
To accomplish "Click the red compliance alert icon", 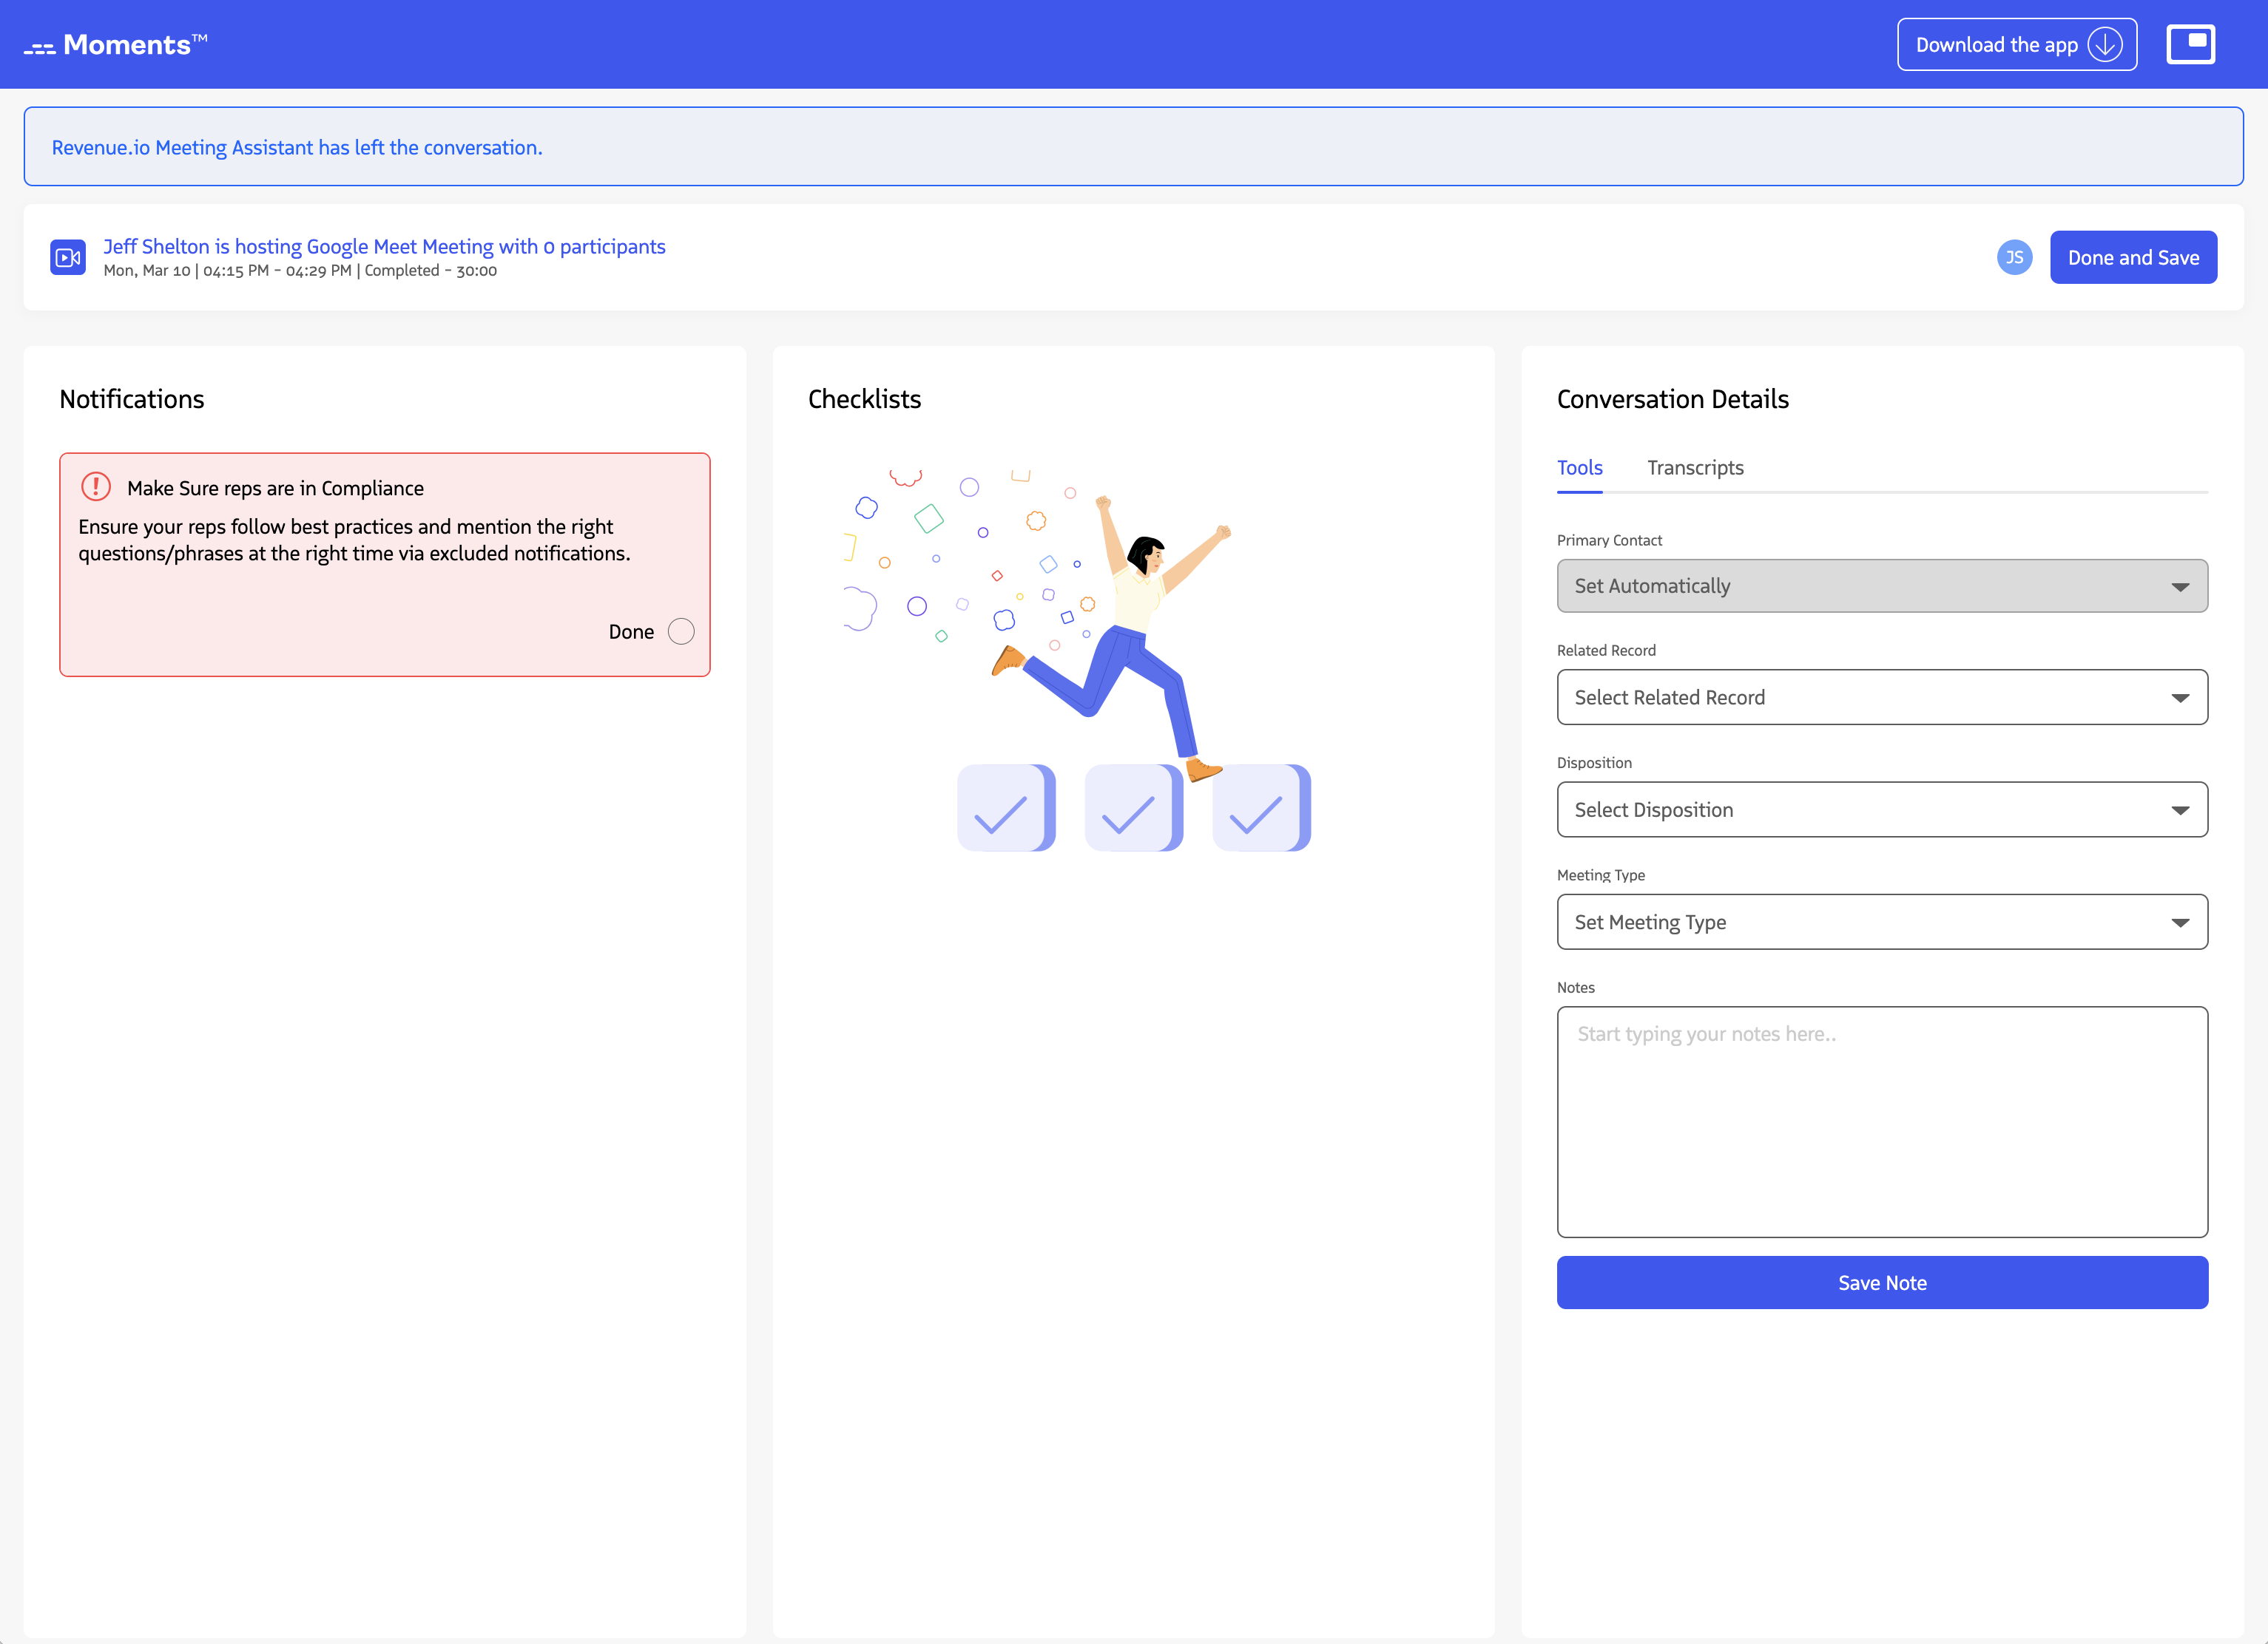I will click(x=96, y=486).
